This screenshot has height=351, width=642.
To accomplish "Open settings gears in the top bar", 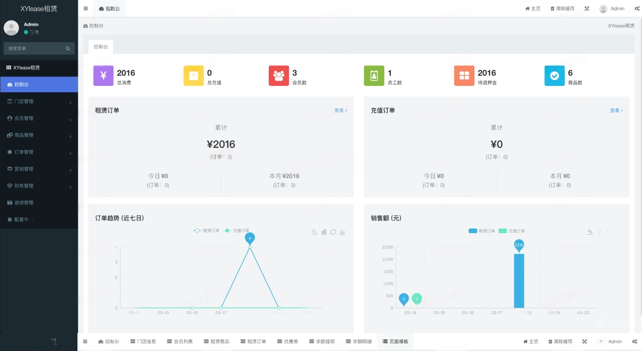I will click(637, 9).
